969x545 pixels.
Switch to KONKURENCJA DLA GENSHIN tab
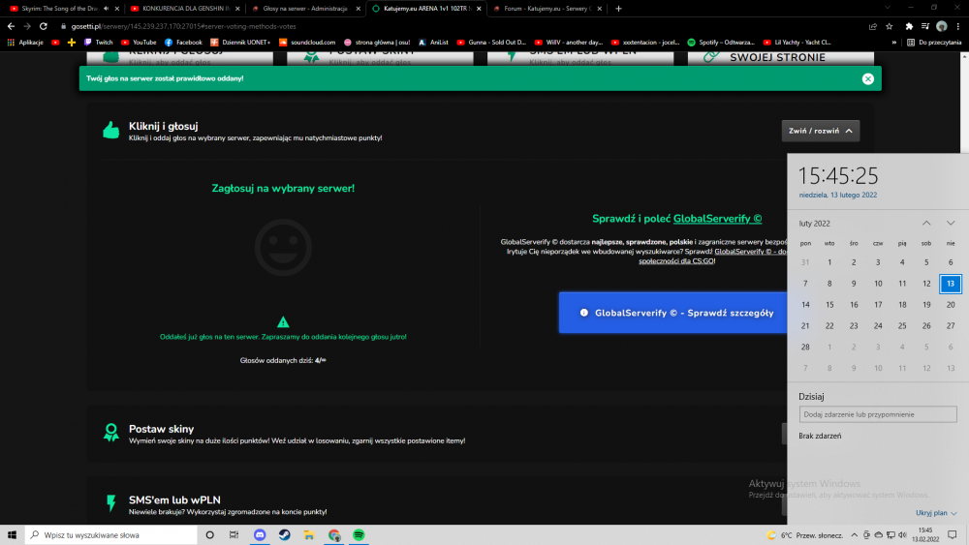click(185, 9)
